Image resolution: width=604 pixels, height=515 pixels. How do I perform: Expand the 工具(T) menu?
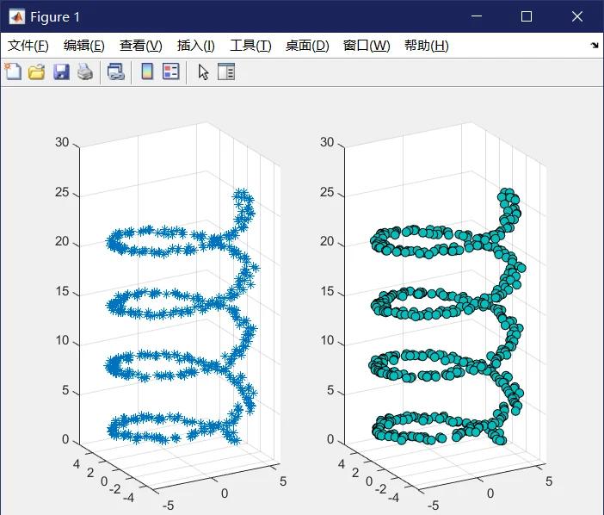250,46
